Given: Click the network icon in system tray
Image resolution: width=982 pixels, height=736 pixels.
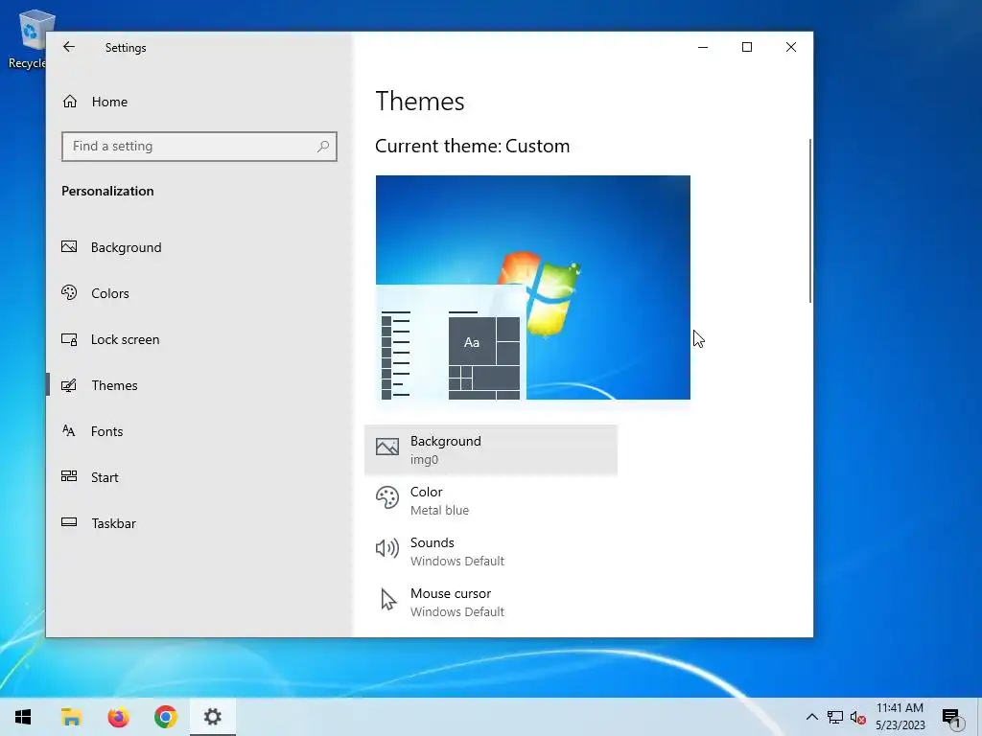Looking at the screenshot, I should coord(835,717).
